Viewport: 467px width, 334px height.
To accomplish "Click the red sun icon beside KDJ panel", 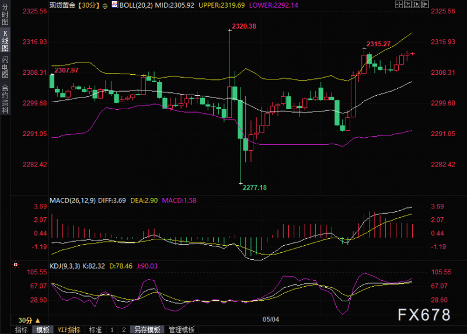I will click(16, 265).
